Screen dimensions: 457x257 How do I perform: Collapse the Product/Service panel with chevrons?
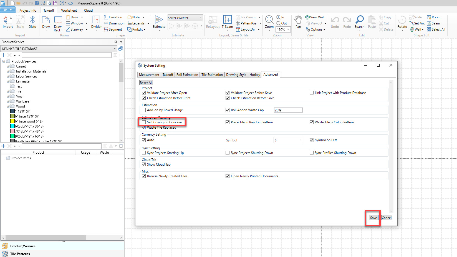click(121, 42)
